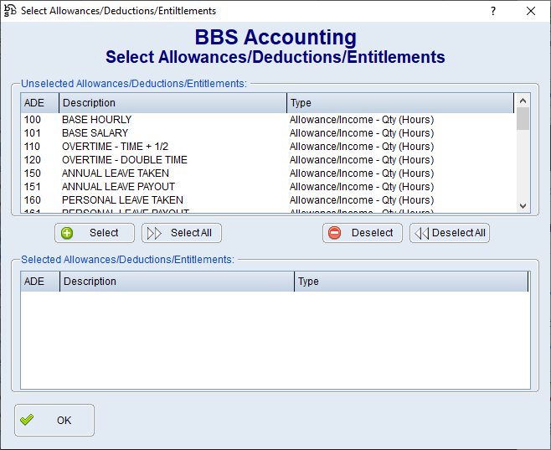Click the green checkmark OK icon
Image resolution: width=551 pixels, height=450 pixels.
[x=27, y=420]
